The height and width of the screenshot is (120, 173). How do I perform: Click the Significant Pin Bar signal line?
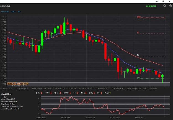(x=8, y=104)
